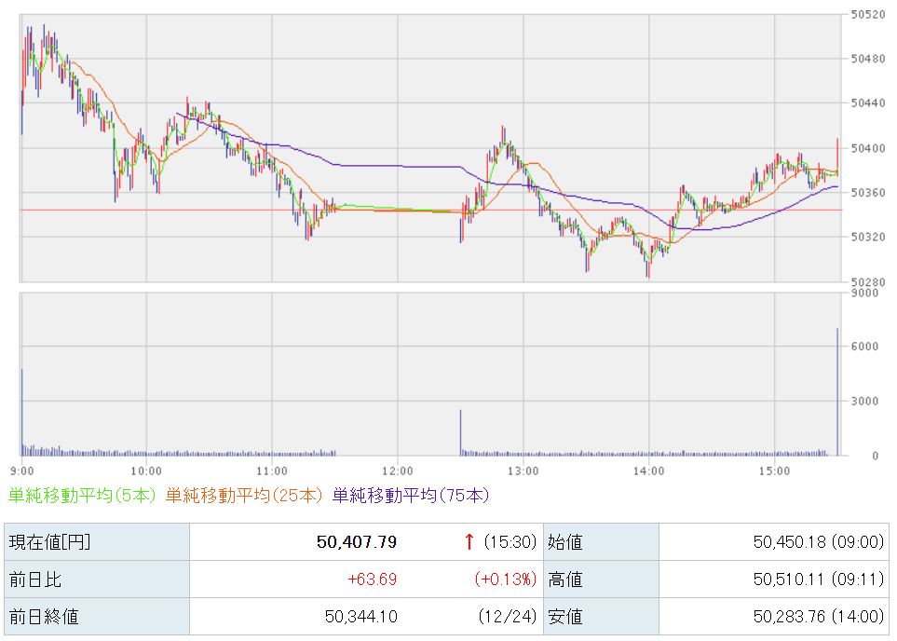Click the 14:00 label on time axis
Image resolution: width=897 pixels, height=641 pixels.
point(648,470)
